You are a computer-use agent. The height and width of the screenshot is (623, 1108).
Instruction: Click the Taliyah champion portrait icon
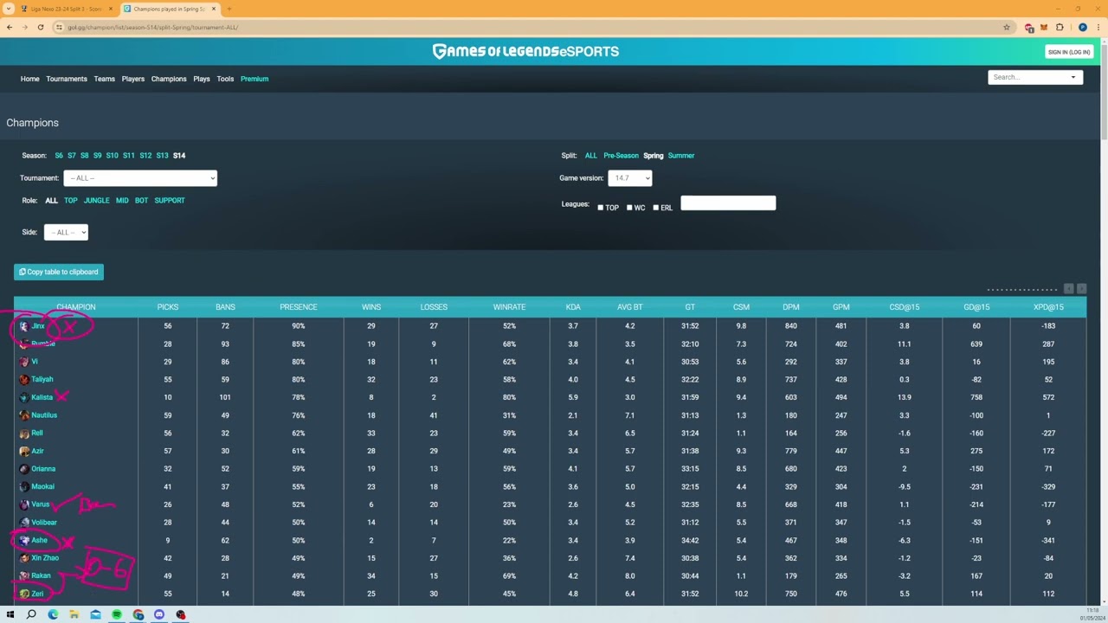[24, 380]
